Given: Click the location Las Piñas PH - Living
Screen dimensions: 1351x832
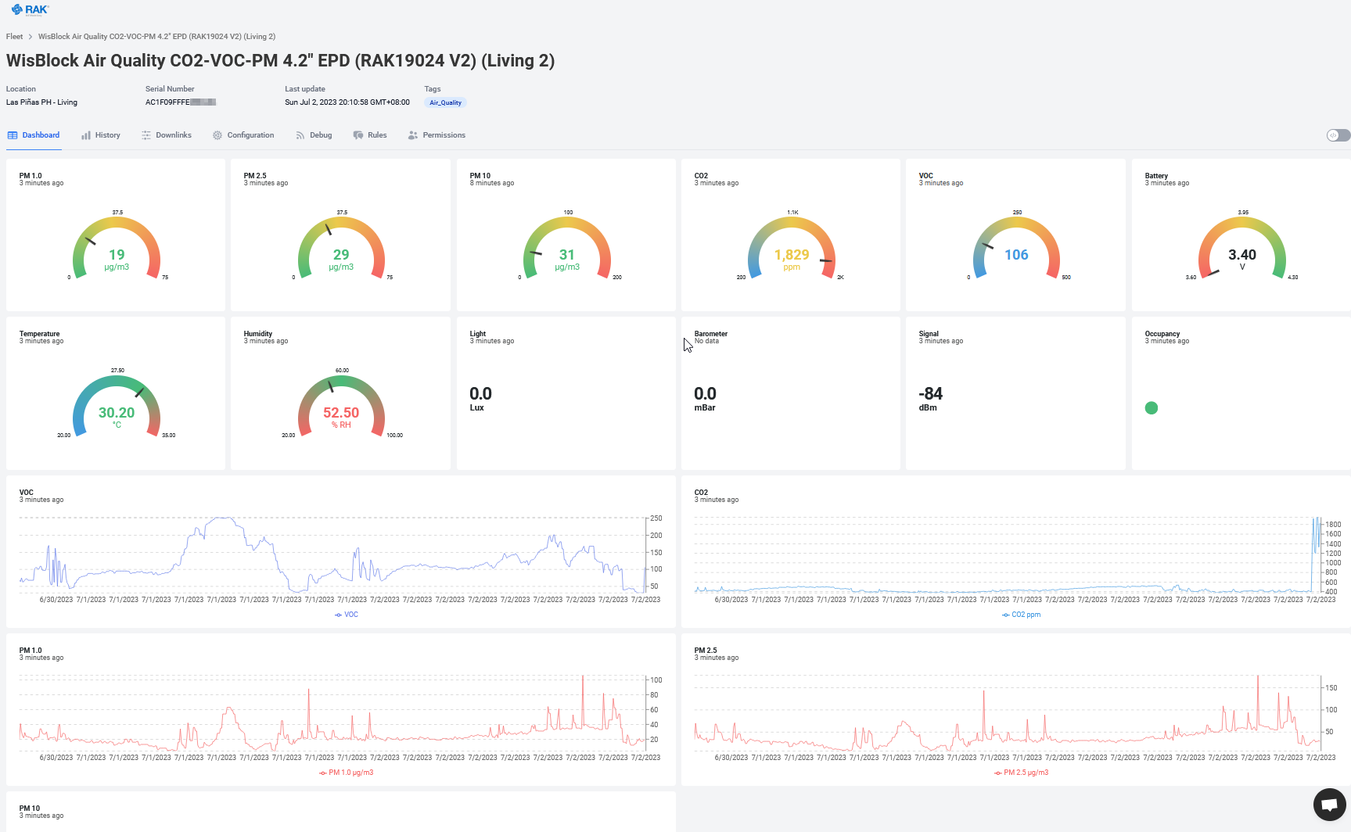Looking at the screenshot, I should pyautogui.click(x=41, y=102).
